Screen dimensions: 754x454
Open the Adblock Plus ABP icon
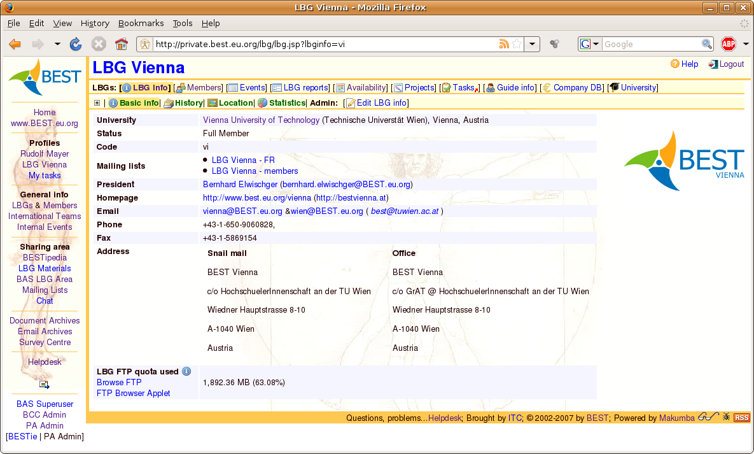point(729,45)
